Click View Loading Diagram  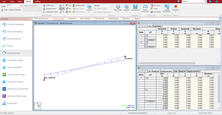click(11, 10)
